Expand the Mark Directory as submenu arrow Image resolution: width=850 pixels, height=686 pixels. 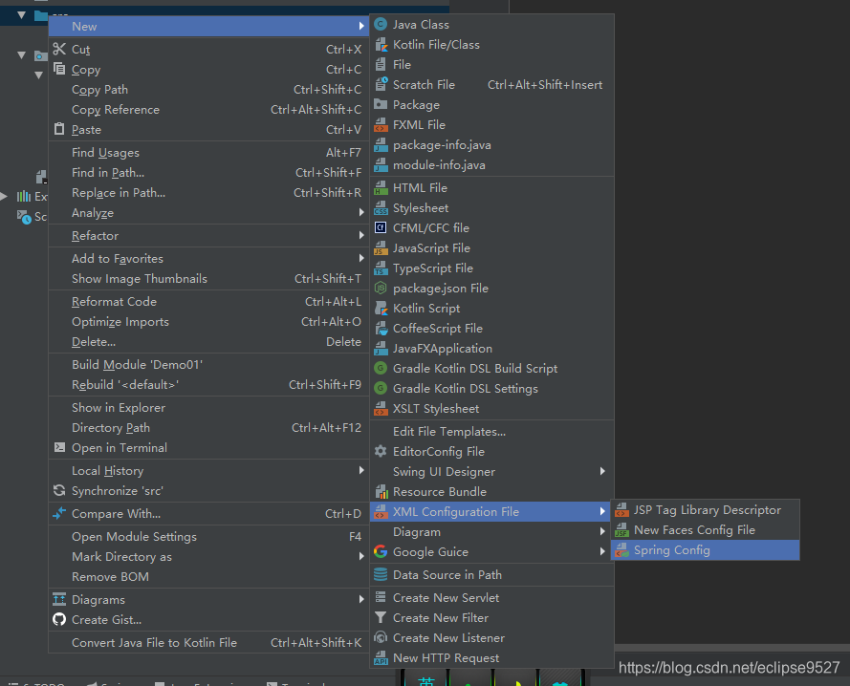point(361,556)
